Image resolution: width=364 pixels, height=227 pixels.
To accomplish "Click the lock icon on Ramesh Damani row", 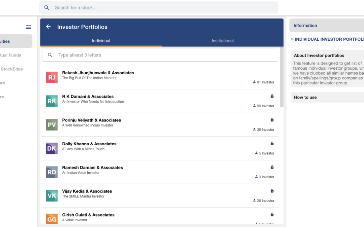I will point(272,167).
